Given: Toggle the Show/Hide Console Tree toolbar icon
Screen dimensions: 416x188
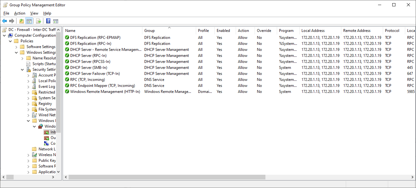Looking at the screenshot, I should tap(29, 21).
